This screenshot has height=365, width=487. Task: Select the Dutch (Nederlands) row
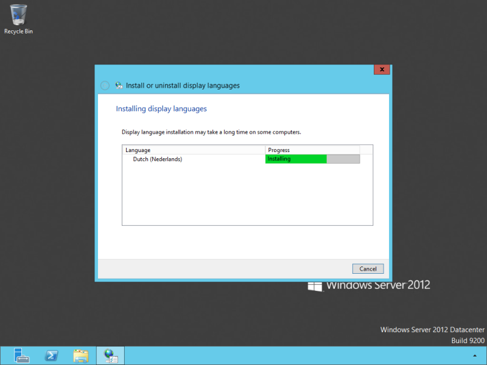[x=241, y=159]
